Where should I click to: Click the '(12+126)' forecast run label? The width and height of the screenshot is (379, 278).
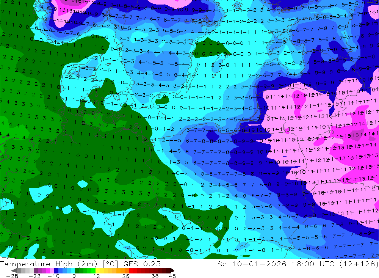pos(359,264)
